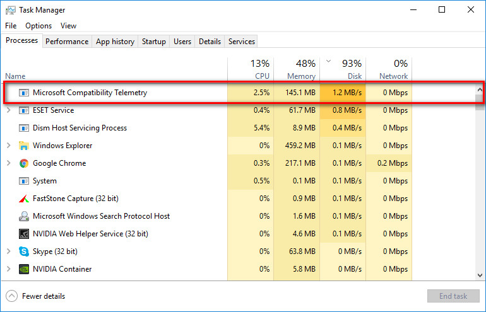Click the 0.9 MB memory value
The height and width of the screenshot is (312, 486).
tap(304, 199)
